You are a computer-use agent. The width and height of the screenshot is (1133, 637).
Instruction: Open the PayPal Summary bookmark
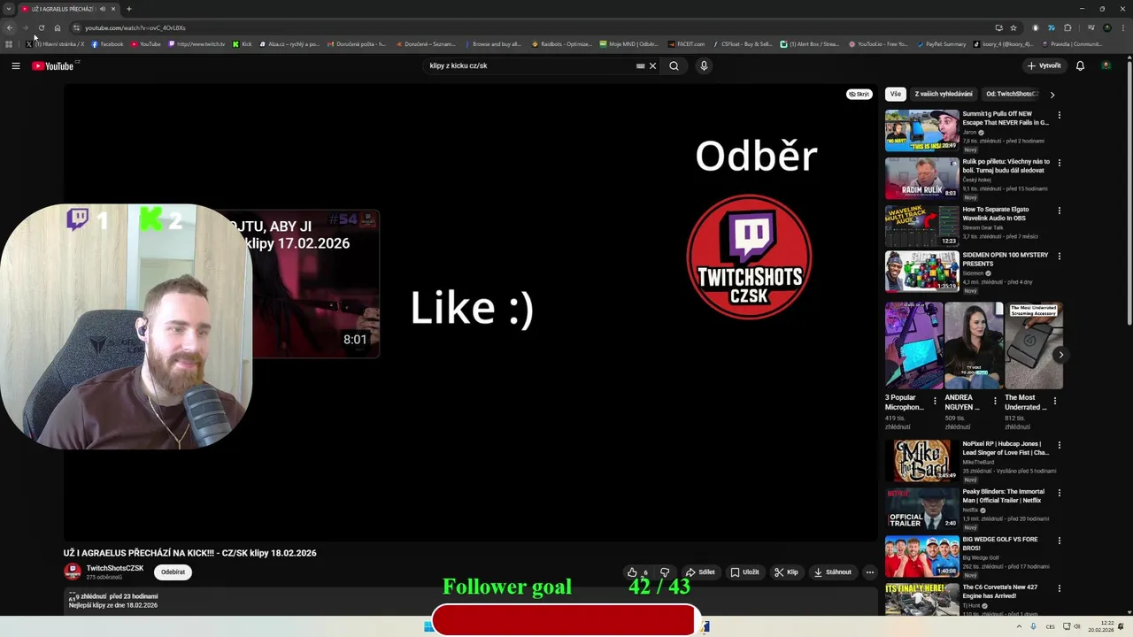[941, 43]
